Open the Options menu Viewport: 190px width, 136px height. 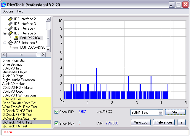[x=8, y=11]
